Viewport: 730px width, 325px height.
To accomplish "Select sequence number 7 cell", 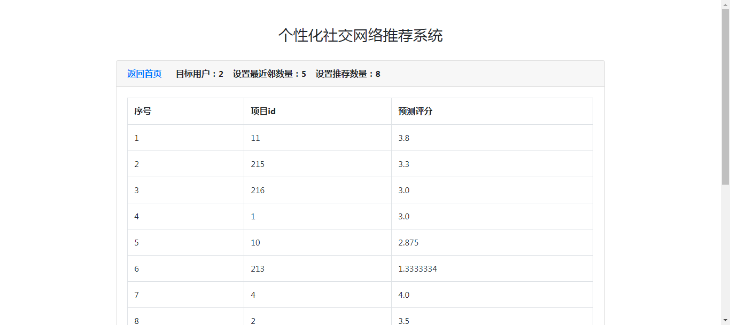I will click(x=185, y=295).
